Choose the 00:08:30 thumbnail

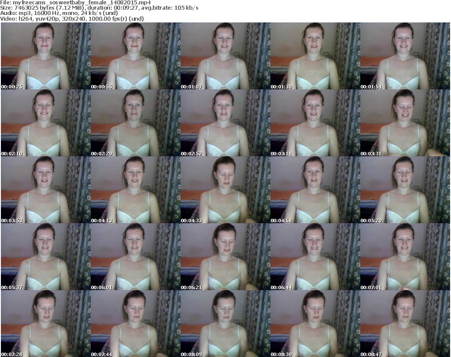tap(315, 324)
